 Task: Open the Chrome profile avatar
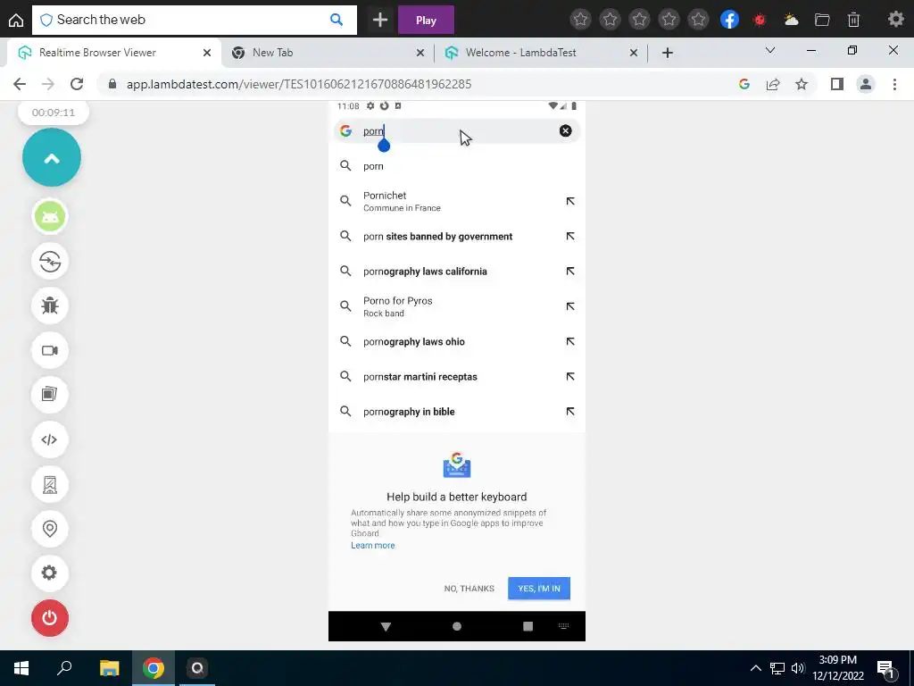866,84
